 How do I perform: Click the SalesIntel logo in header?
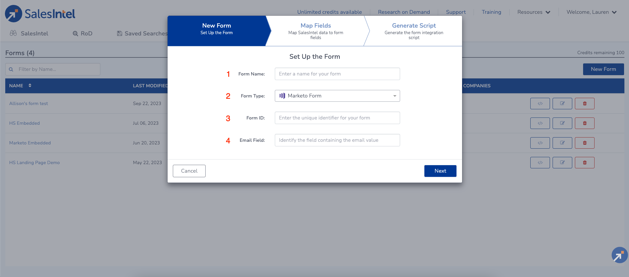tap(40, 14)
